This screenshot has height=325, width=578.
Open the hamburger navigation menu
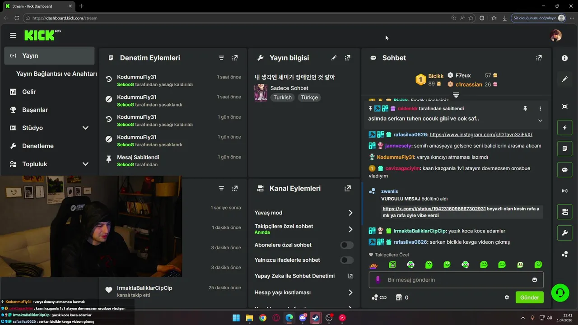click(13, 36)
